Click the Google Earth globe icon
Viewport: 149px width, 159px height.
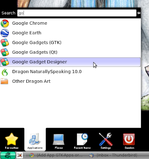tap(5, 33)
